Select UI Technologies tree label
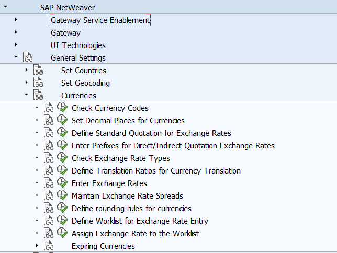Viewport: 337px width, 253px height. (78, 45)
